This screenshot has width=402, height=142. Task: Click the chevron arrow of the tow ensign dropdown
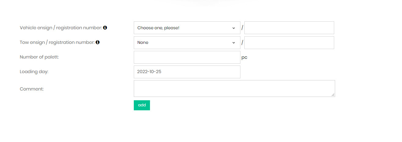(x=234, y=43)
